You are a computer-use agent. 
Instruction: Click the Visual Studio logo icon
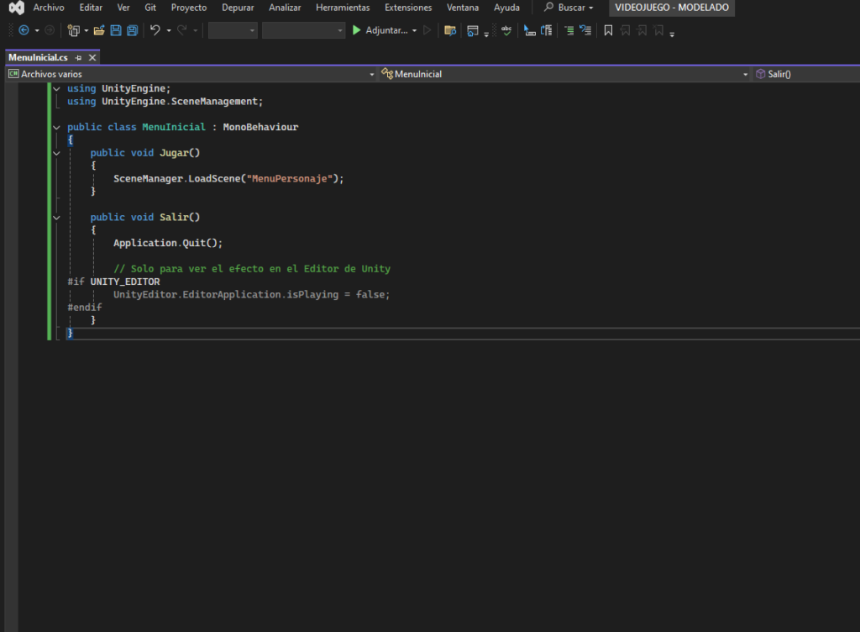(x=17, y=8)
